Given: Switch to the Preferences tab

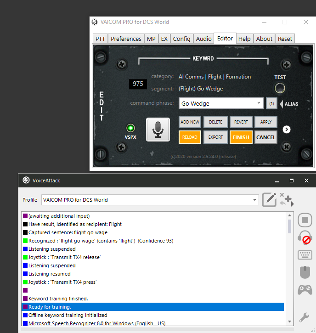Looking at the screenshot, I should click(x=126, y=39).
